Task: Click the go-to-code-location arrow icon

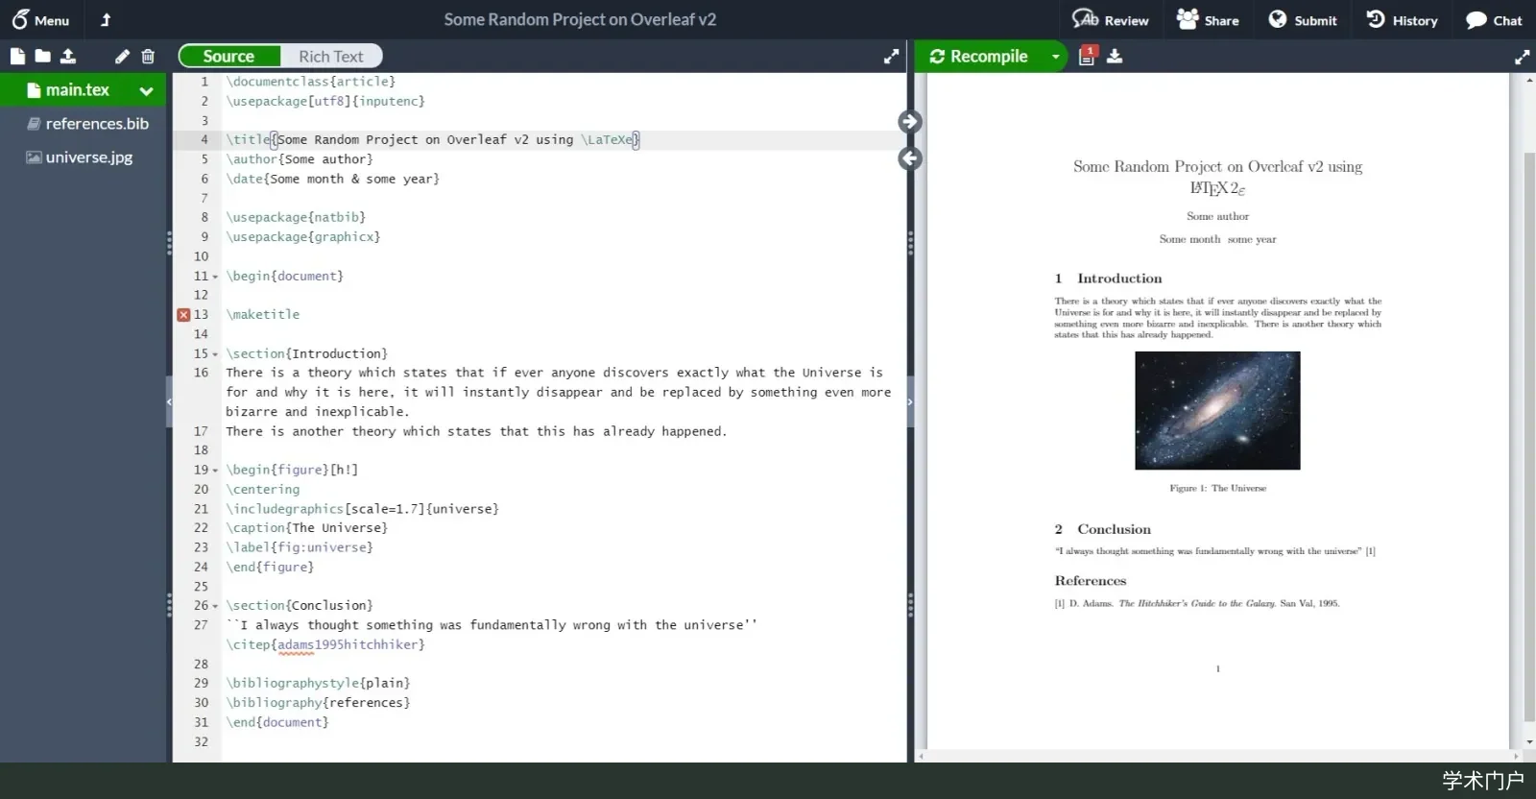Action: tap(910, 158)
